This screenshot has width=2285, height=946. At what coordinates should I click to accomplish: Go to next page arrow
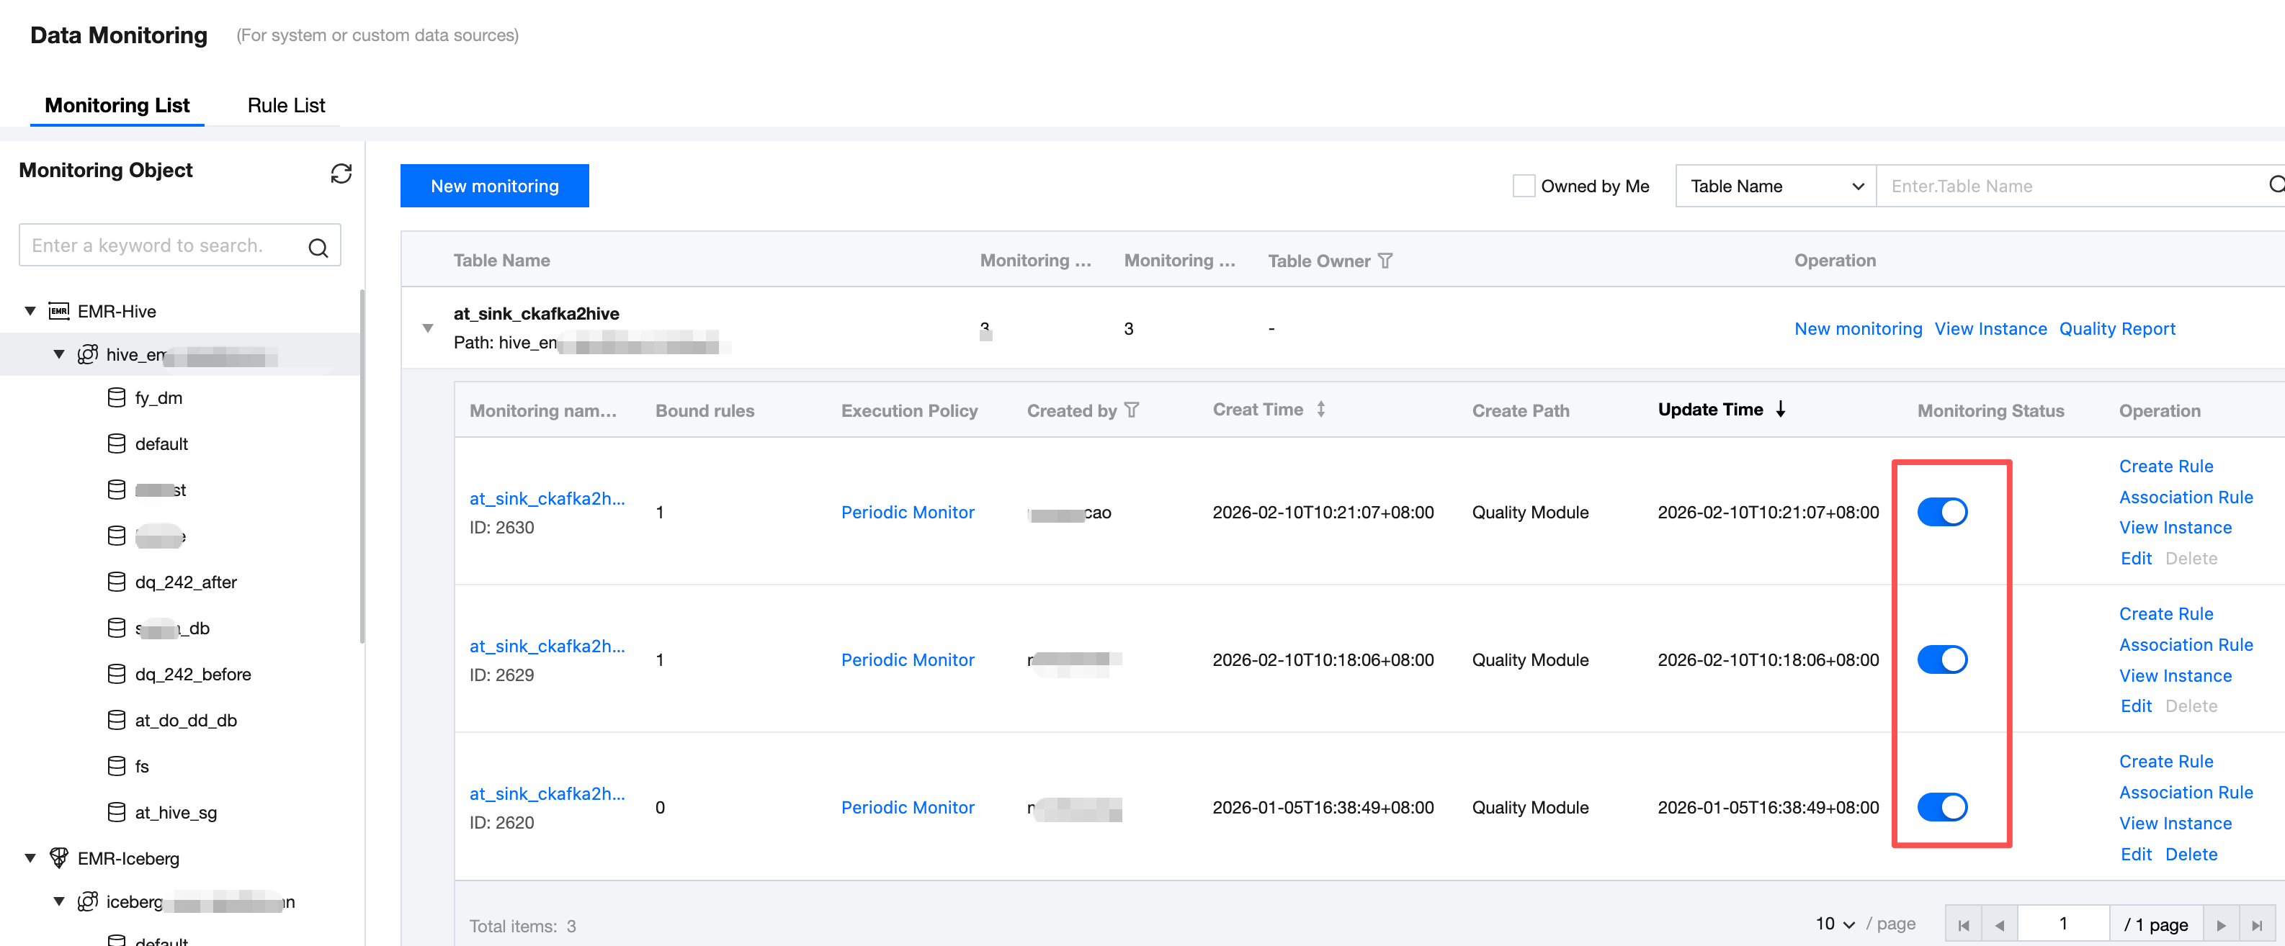(x=2220, y=924)
